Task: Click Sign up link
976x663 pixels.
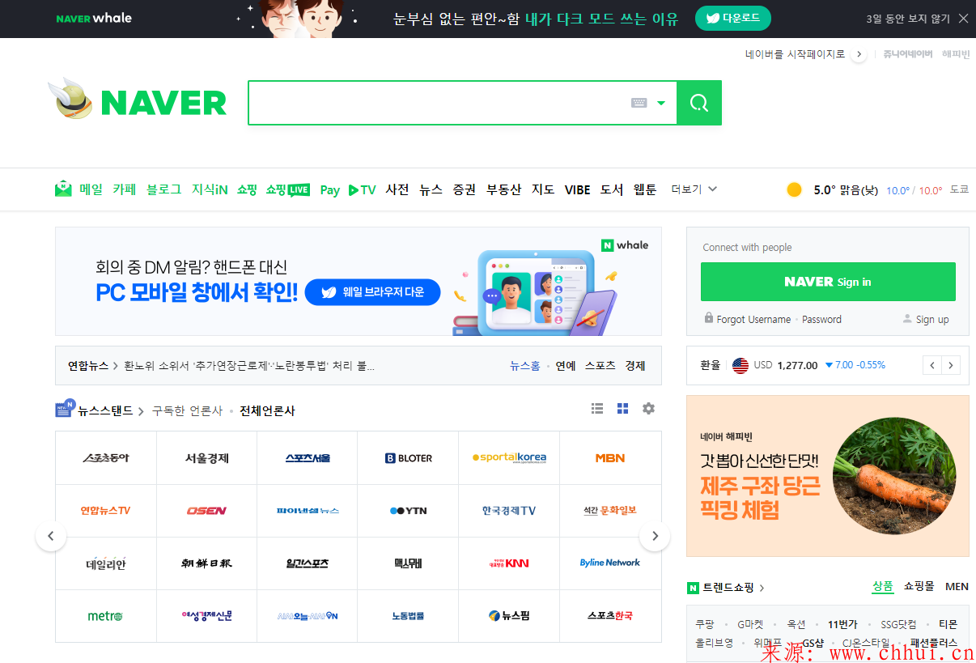Action: [x=932, y=319]
